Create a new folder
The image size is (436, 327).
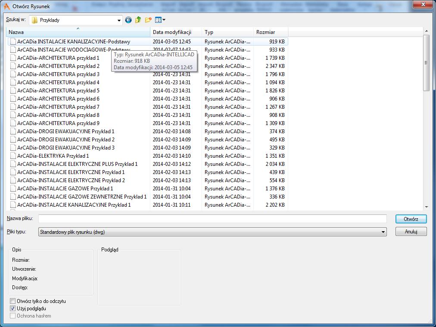148,20
